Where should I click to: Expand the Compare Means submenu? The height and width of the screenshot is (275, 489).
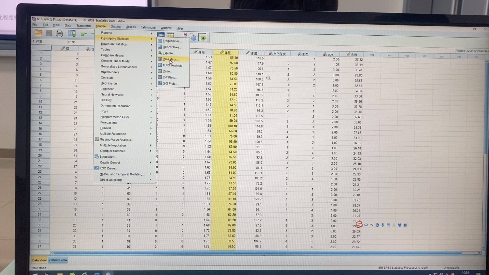coord(112,55)
